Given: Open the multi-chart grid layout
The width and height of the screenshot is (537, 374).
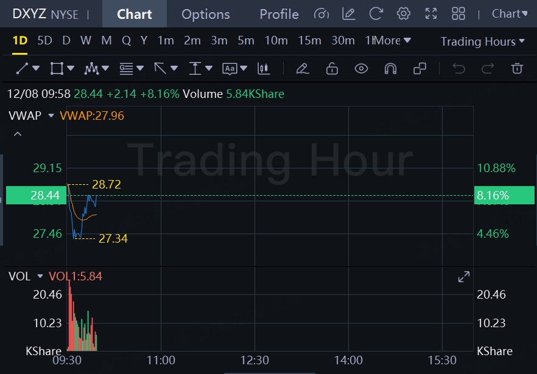Looking at the screenshot, I should [458, 13].
